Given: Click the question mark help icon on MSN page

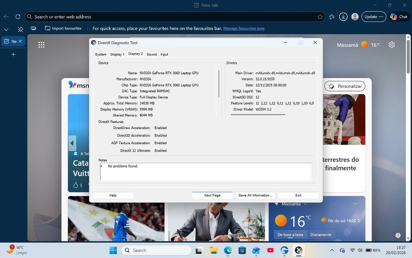Looking at the screenshot, I should pyautogui.click(x=398, y=235).
